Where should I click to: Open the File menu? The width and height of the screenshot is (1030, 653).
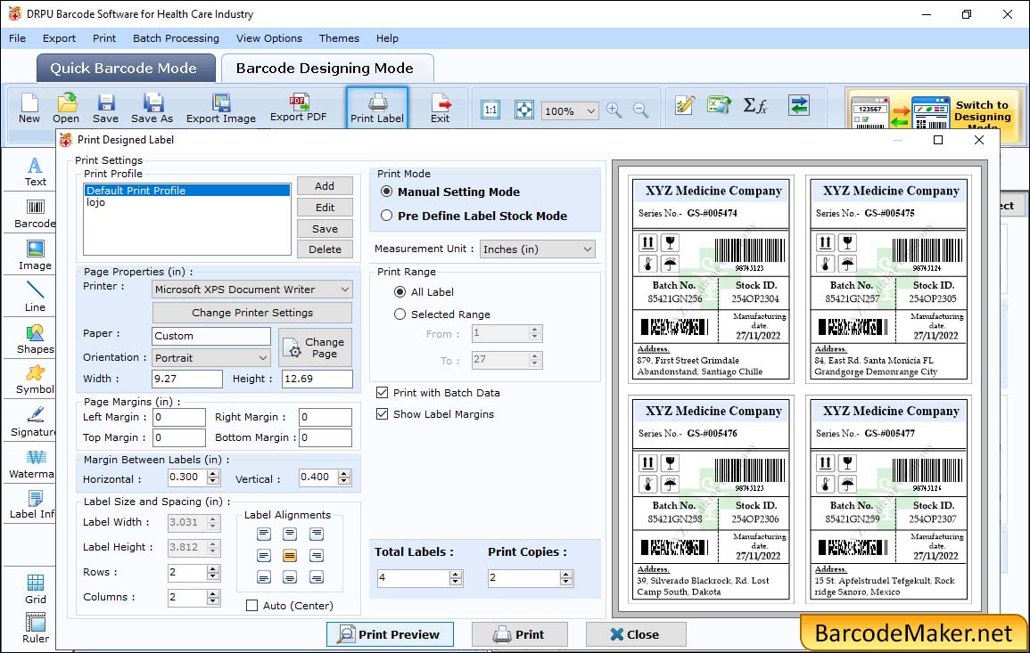click(x=18, y=38)
